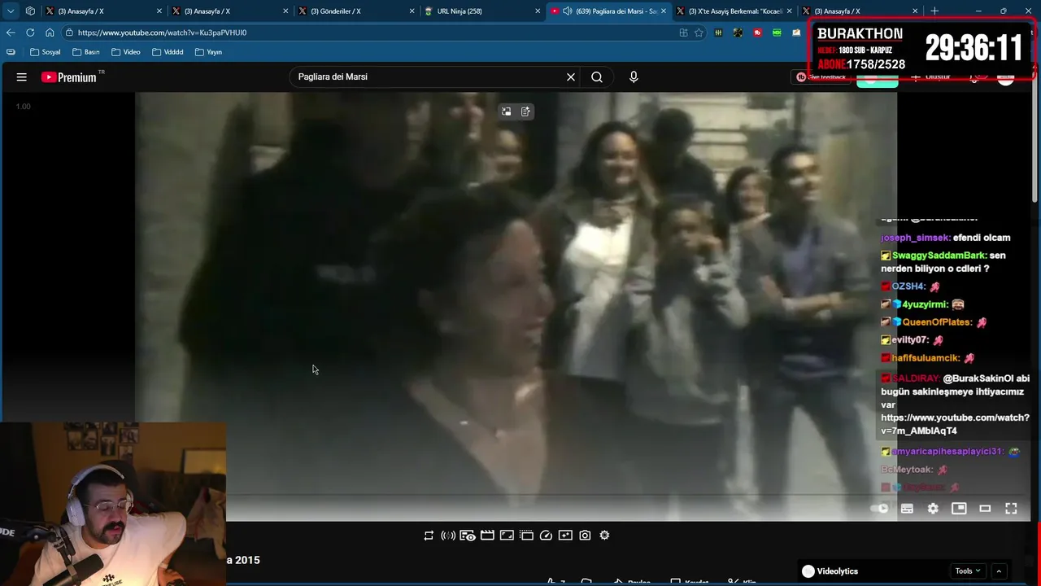This screenshot has height=586, width=1041.
Task: Open the YouTube link in SALDIRAY's message
Action: (955, 424)
